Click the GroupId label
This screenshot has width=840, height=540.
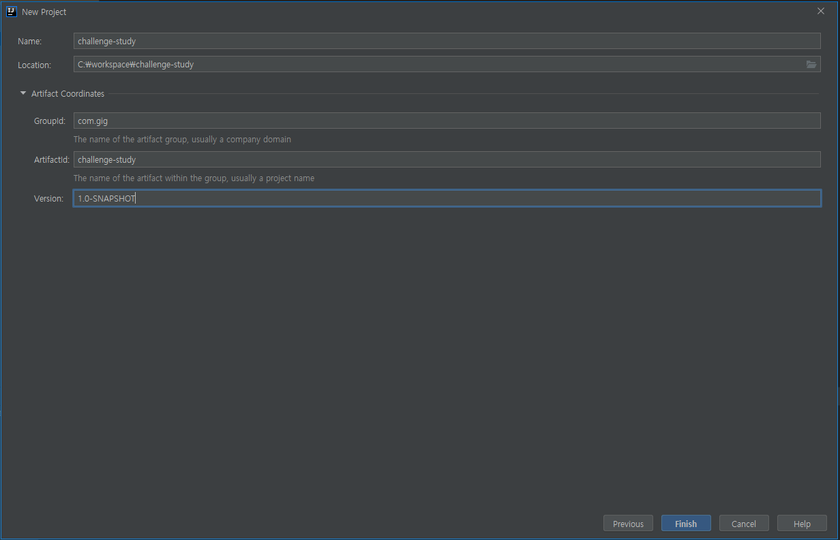(x=50, y=121)
